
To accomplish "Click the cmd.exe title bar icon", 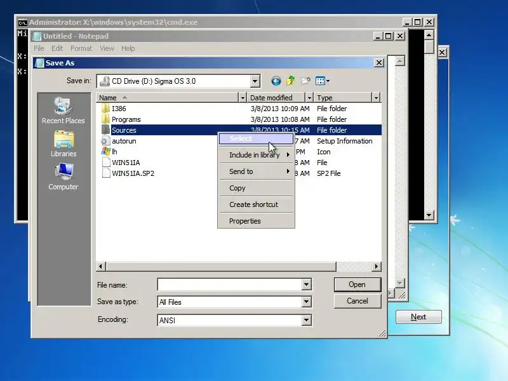I will click(22, 23).
